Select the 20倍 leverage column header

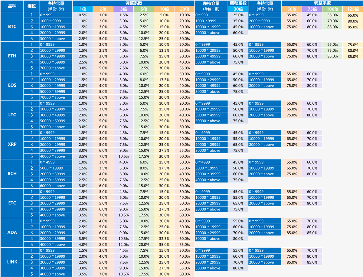point(184,9)
